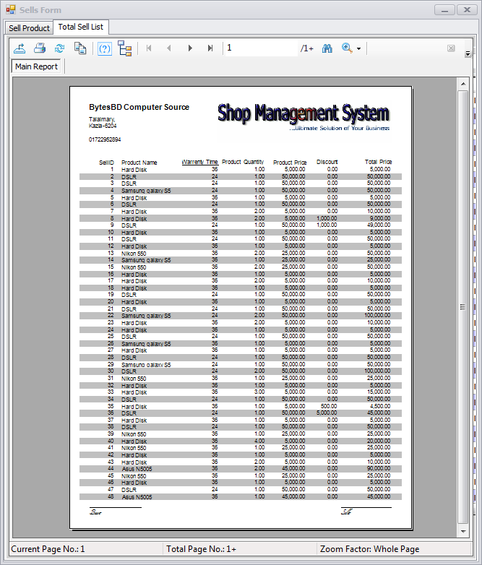
Task: Go to first page button
Action: pos(149,48)
